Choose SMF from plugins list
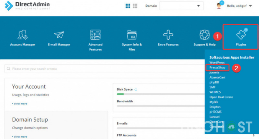This screenshot has height=139, width=259. point(212,87)
